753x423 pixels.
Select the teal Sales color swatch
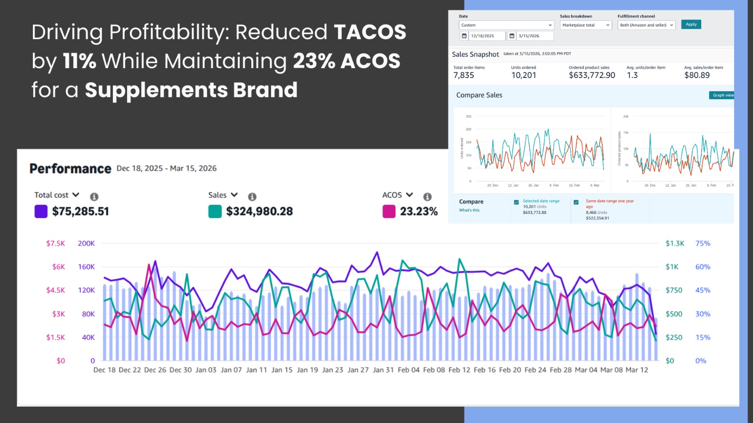(215, 211)
